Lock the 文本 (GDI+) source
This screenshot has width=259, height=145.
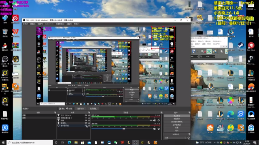(x=89, y=115)
